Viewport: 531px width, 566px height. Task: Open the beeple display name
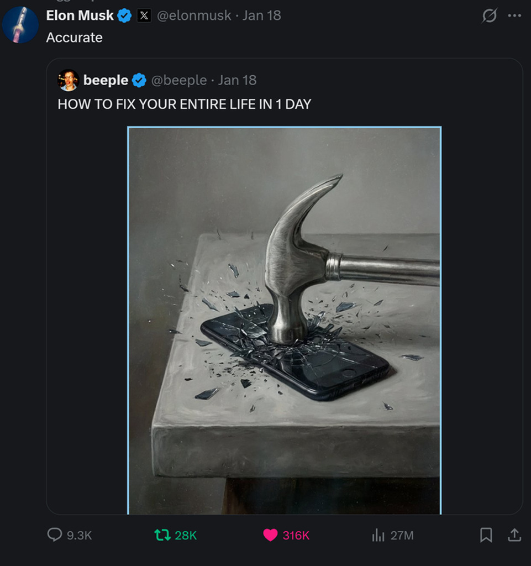106,81
